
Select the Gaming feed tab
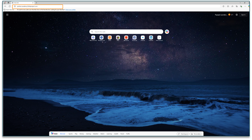pyautogui.click(x=88, y=134)
